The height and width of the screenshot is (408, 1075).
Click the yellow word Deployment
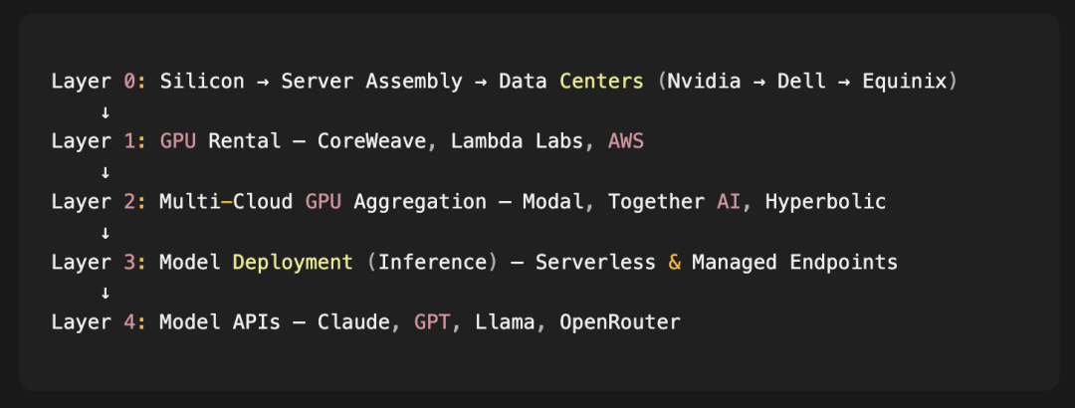pyautogui.click(x=293, y=262)
